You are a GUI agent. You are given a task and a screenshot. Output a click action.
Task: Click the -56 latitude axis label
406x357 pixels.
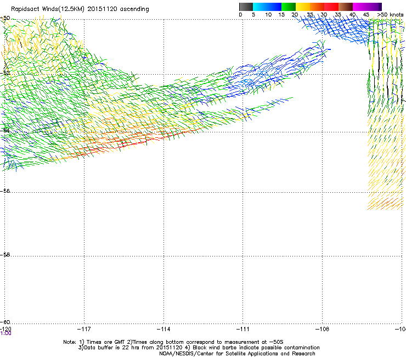pyautogui.click(x=5, y=191)
